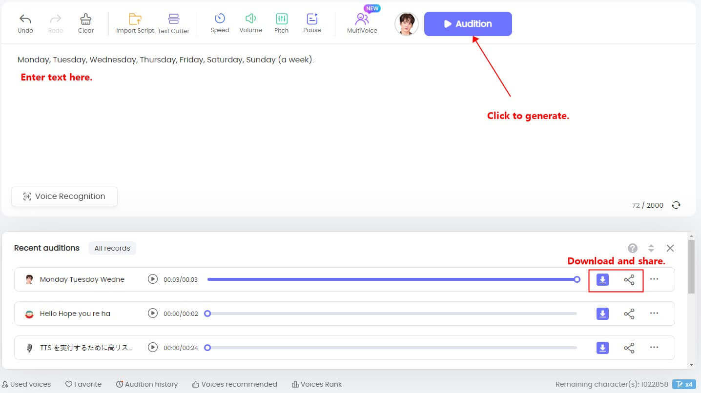Click the Hello Hope progress slider handle

point(207,314)
